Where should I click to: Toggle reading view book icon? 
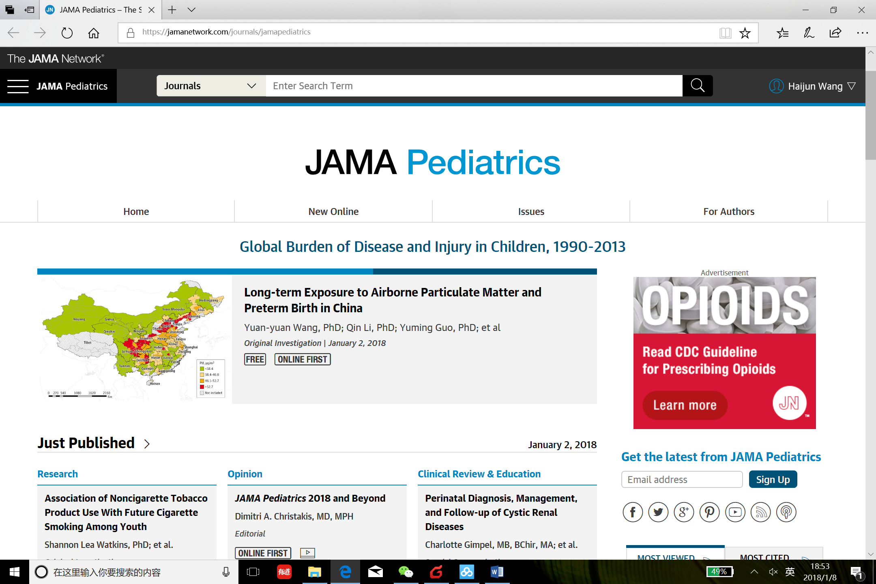click(725, 33)
